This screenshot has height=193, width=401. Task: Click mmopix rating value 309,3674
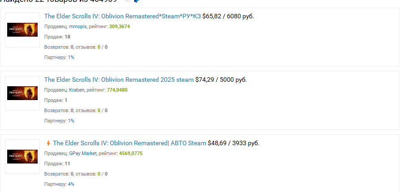coord(119,26)
